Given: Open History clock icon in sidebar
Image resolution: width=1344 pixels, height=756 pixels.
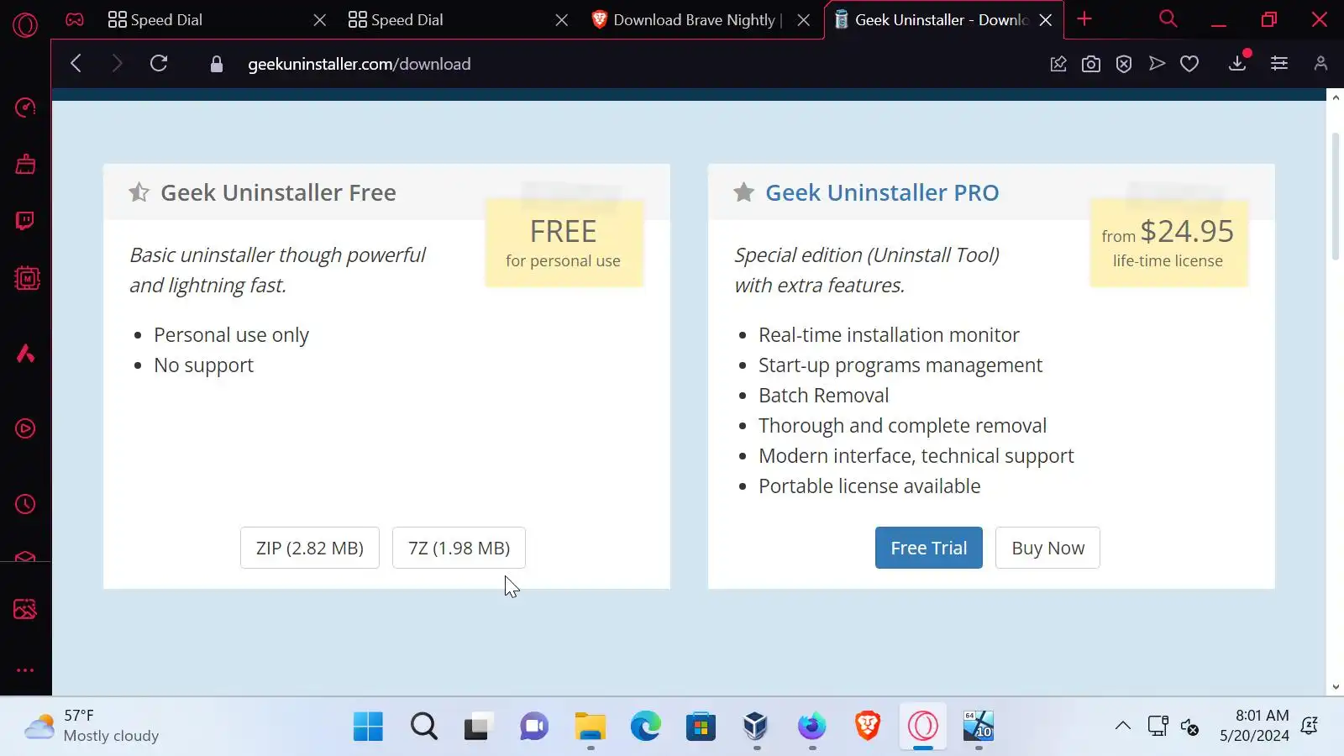Looking at the screenshot, I should [x=25, y=504].
